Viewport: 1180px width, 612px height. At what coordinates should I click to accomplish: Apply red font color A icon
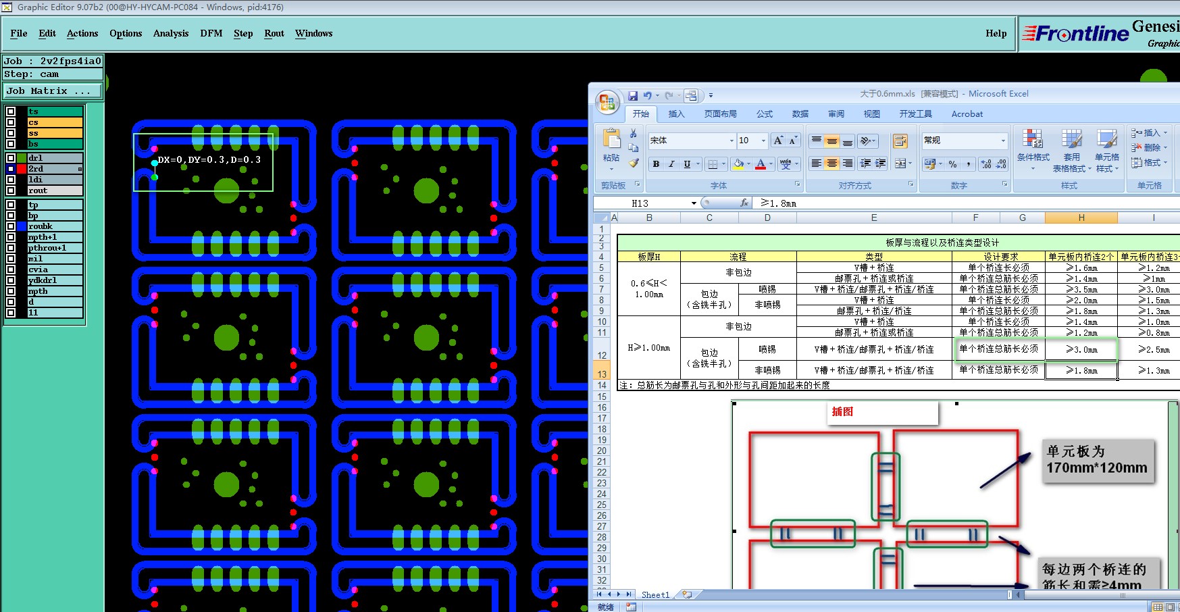[x=761, y=164]
